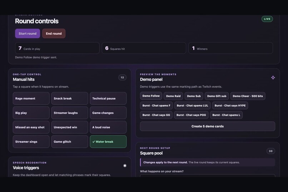Unmark the checked Water break square
This screenshot has width=288, height=192.
(x=108, y=142)
